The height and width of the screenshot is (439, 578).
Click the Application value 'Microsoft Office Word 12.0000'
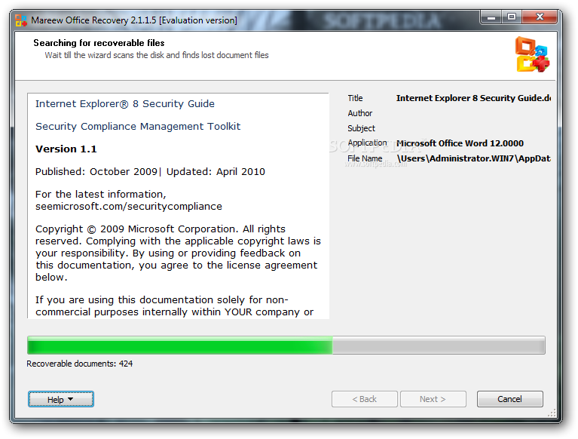pyautogui.click(x=460, y=143)
